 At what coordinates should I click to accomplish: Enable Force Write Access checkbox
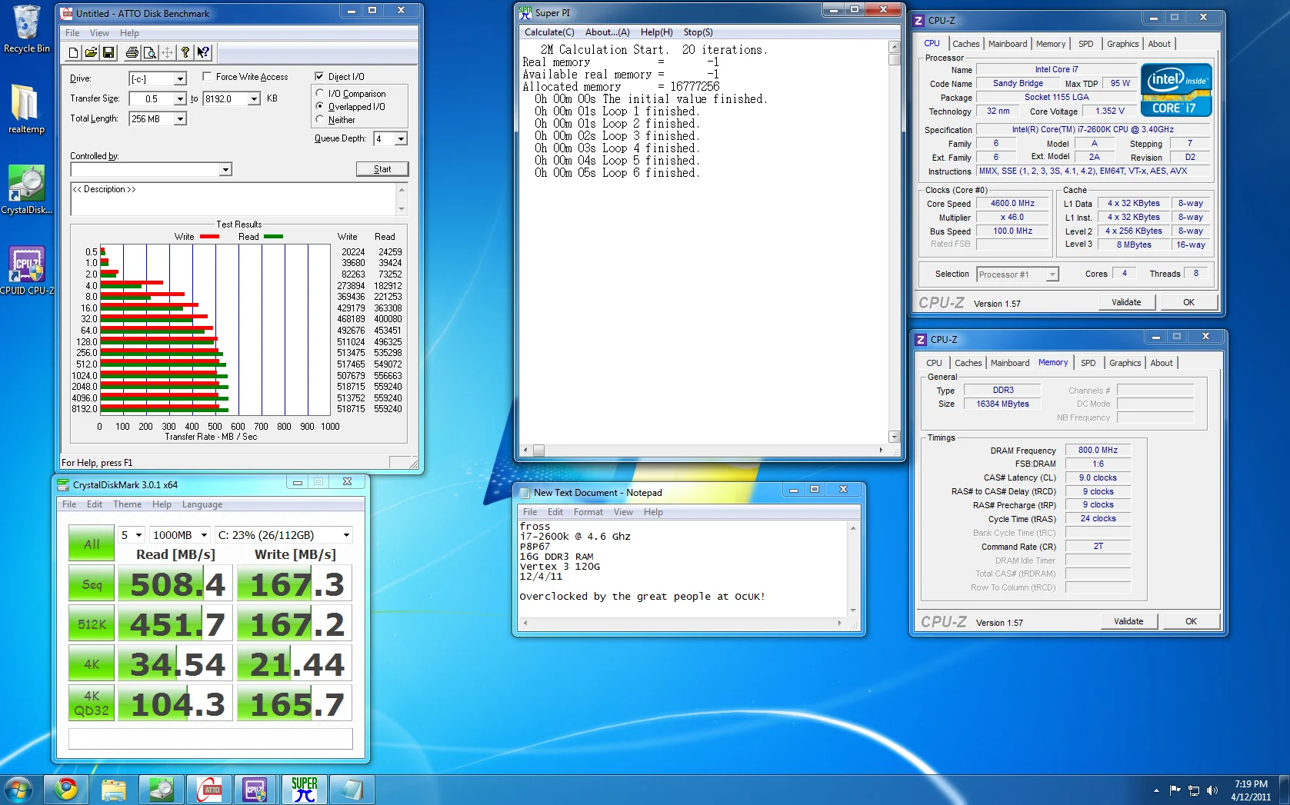click(x=207, y=76)
